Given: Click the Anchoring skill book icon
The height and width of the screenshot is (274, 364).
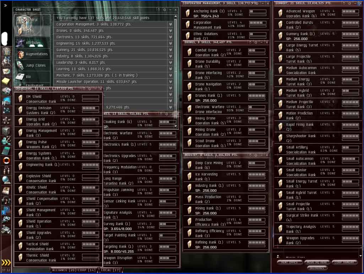Looking at the screenshot, I should pos(188,13).
